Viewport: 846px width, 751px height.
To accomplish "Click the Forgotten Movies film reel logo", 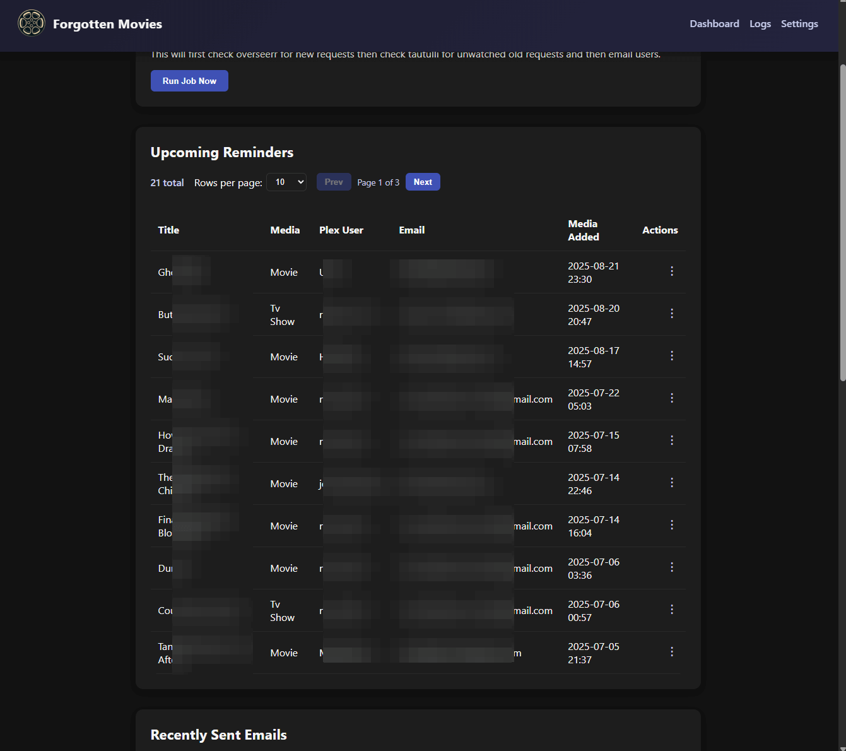I will click(32, 23).
